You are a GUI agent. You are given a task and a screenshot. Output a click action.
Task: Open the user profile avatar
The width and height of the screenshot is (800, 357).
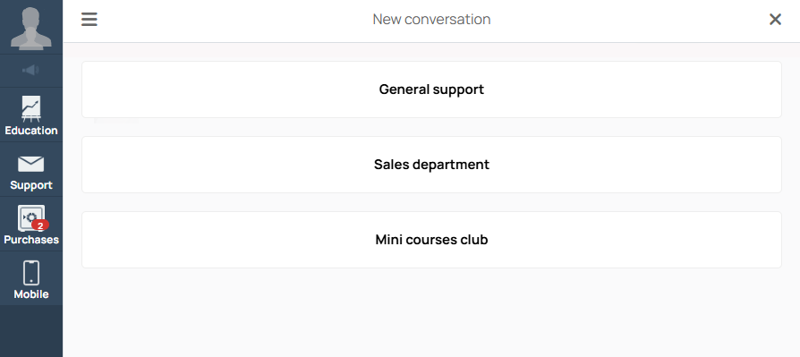(31, 27)
